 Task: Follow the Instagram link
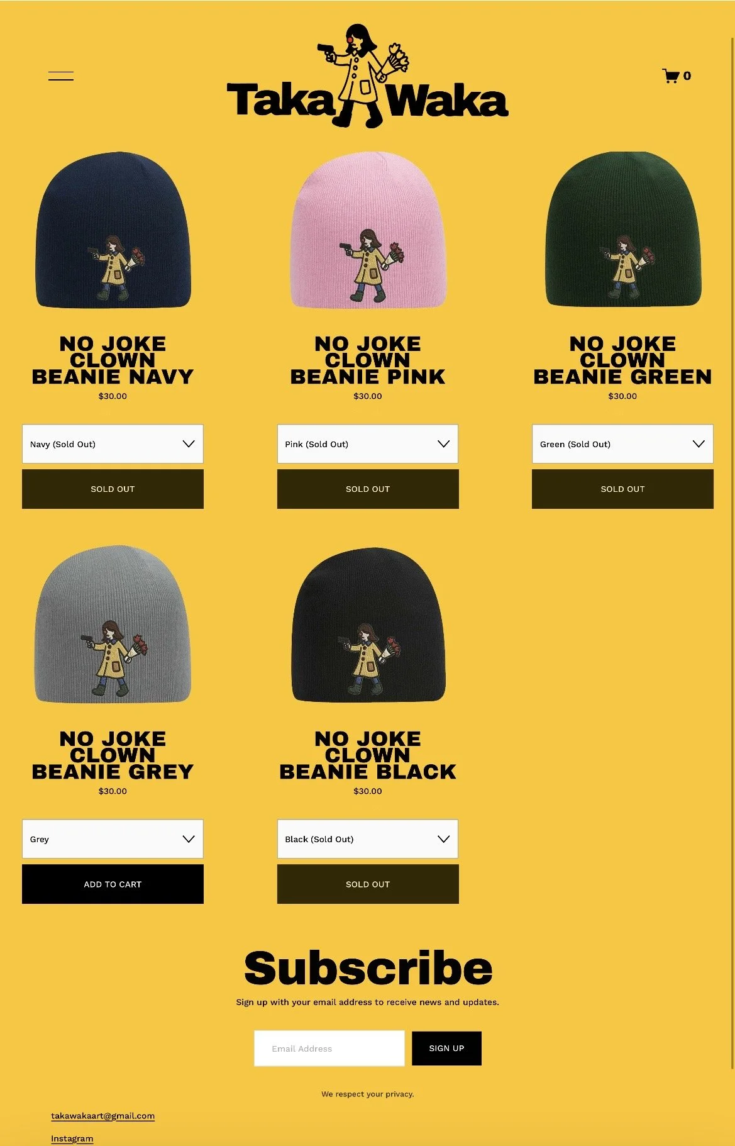(72, 1138)
